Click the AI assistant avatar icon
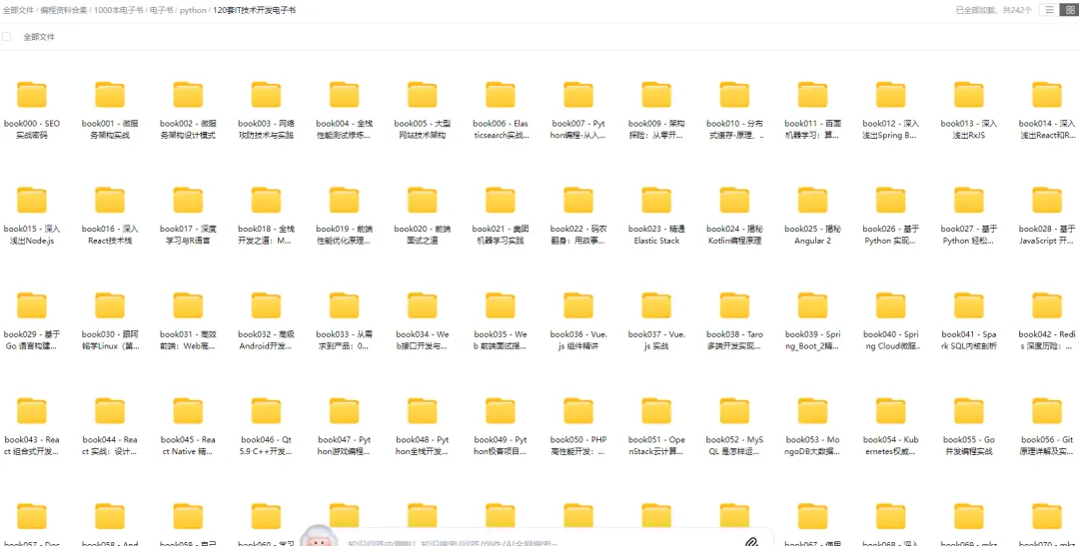This screenshot has height=546, width=1079. 319,536
